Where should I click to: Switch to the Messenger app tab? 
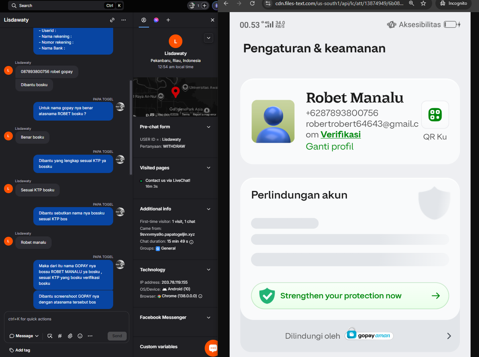pyautogui.click(x=156, y=20)
